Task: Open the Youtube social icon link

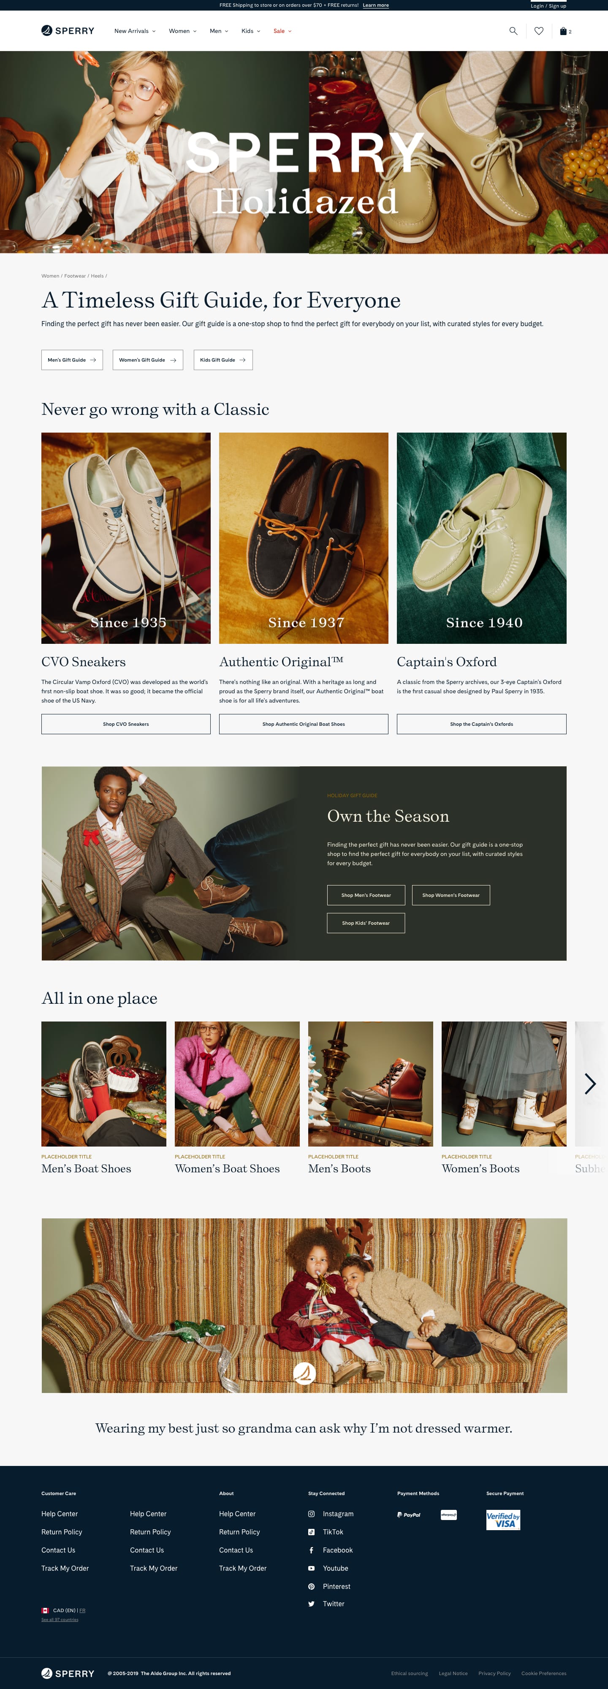Action: click(x=311, y=1568)
